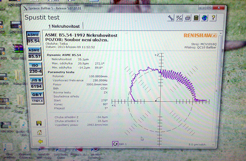Image resolution: width=246 pixels, height=161 pixels.
Task: Click the H/II units toolbar icon
Action: point(179,18)
